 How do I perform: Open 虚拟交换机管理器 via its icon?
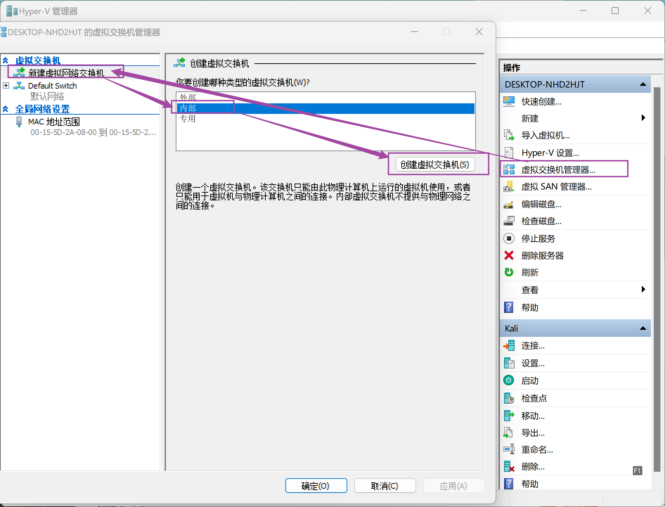pyautogui.click(x=509, y=169)
